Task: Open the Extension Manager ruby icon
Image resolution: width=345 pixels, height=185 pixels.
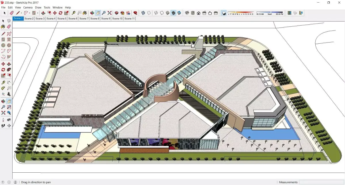Action: pos(135,13)
